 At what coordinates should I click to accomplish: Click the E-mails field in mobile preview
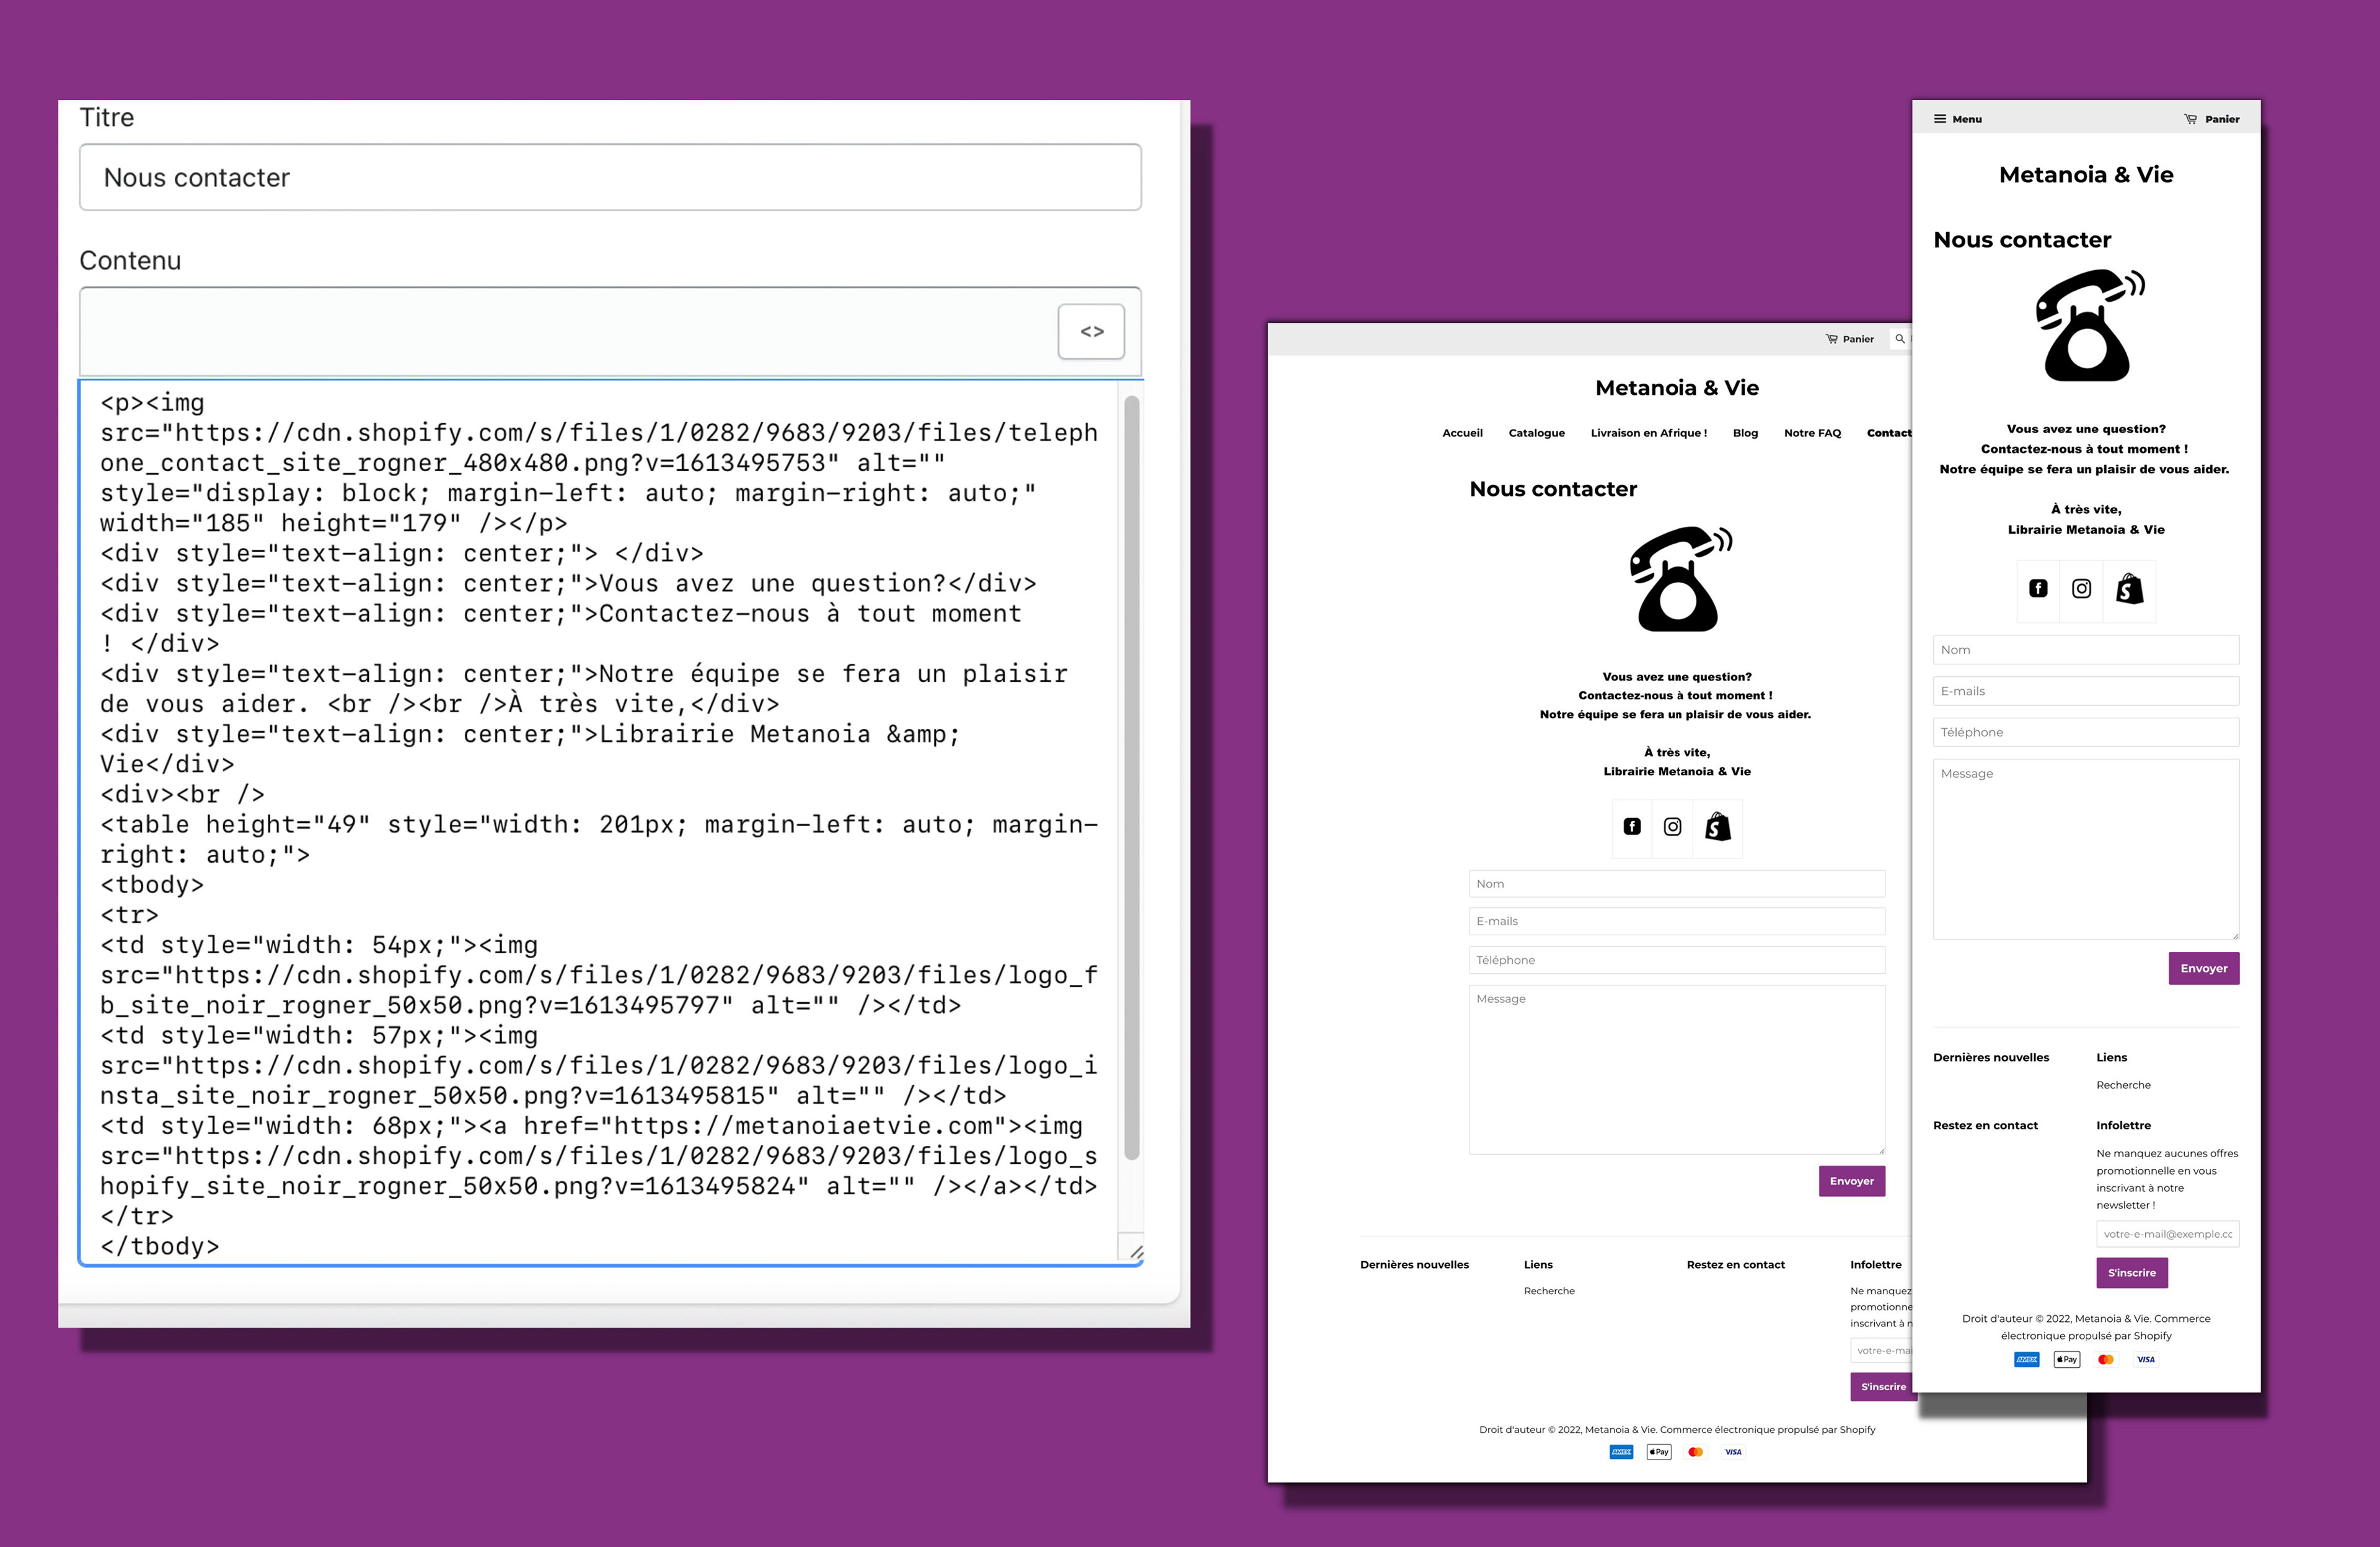tap(2086, 691)
